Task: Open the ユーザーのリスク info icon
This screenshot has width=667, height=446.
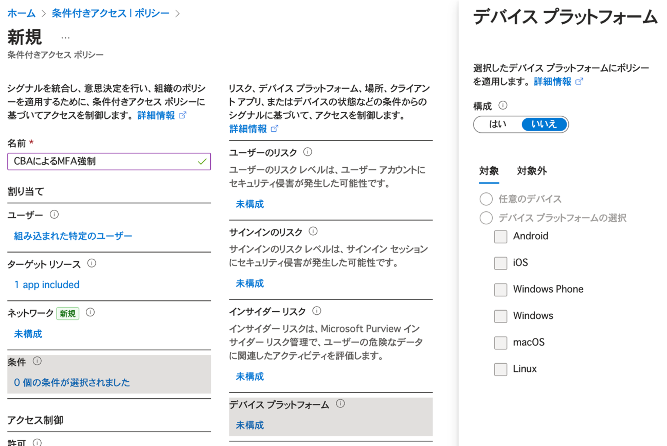Action: coord(308,152)
